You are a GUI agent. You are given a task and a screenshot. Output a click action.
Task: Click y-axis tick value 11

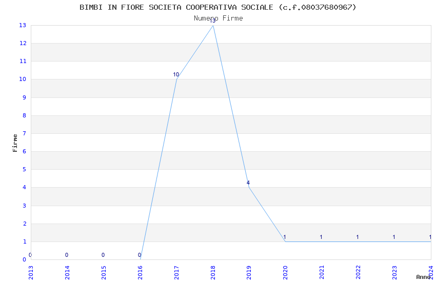[x=23, y=61]
